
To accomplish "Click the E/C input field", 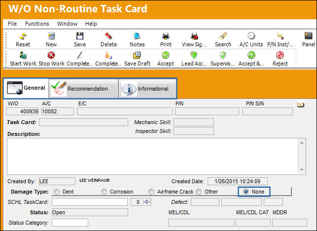I will [x=125, y=111].
